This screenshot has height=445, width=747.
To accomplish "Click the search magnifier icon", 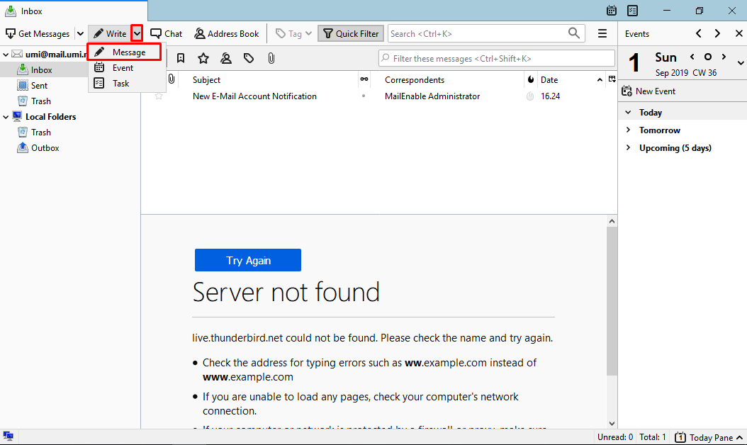I will pyautogui.click(x=574, y=33).
